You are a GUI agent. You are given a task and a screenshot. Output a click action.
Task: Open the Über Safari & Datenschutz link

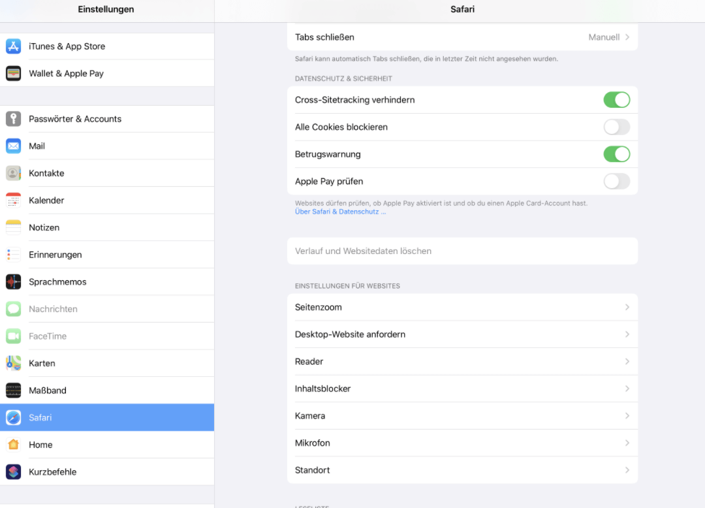pyautogui.click(x=340, y=212)
